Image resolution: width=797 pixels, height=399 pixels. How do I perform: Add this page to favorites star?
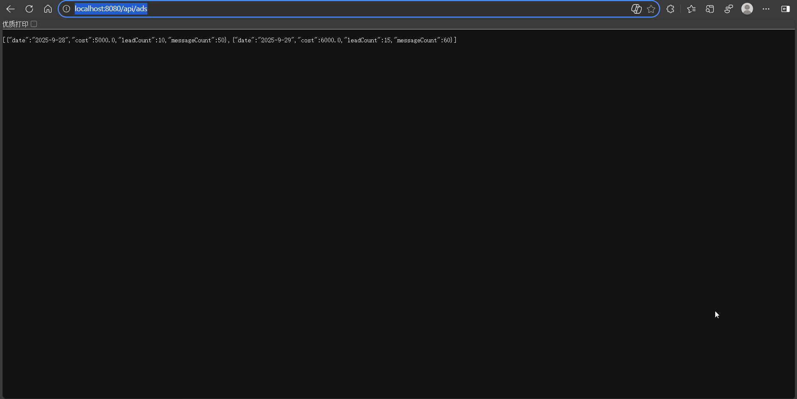coord(651,9)
